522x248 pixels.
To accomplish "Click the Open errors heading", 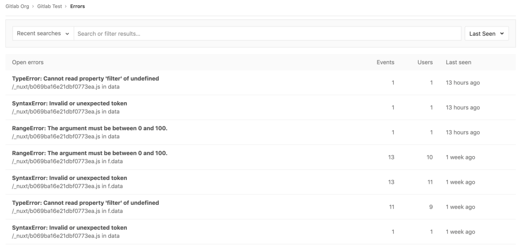I will [x=28, y=62].
